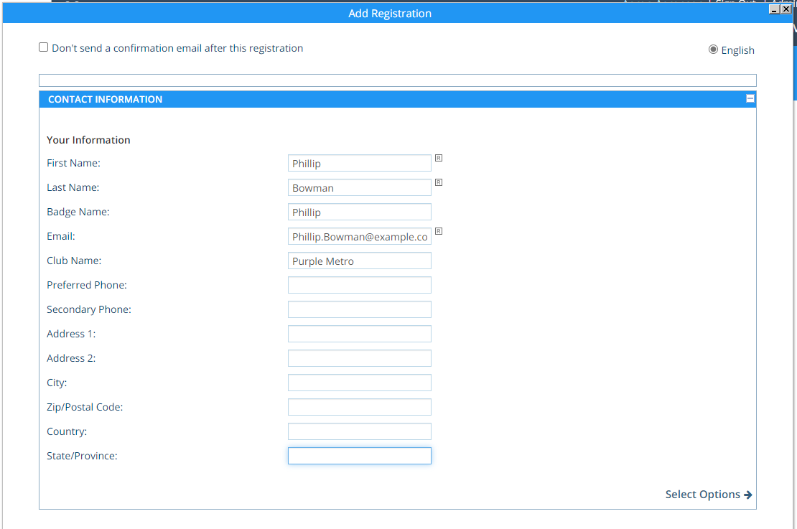Screen dimensions: 797x529
Task: Focus the Preferred Phone field
Action: (x=359, y=286)
